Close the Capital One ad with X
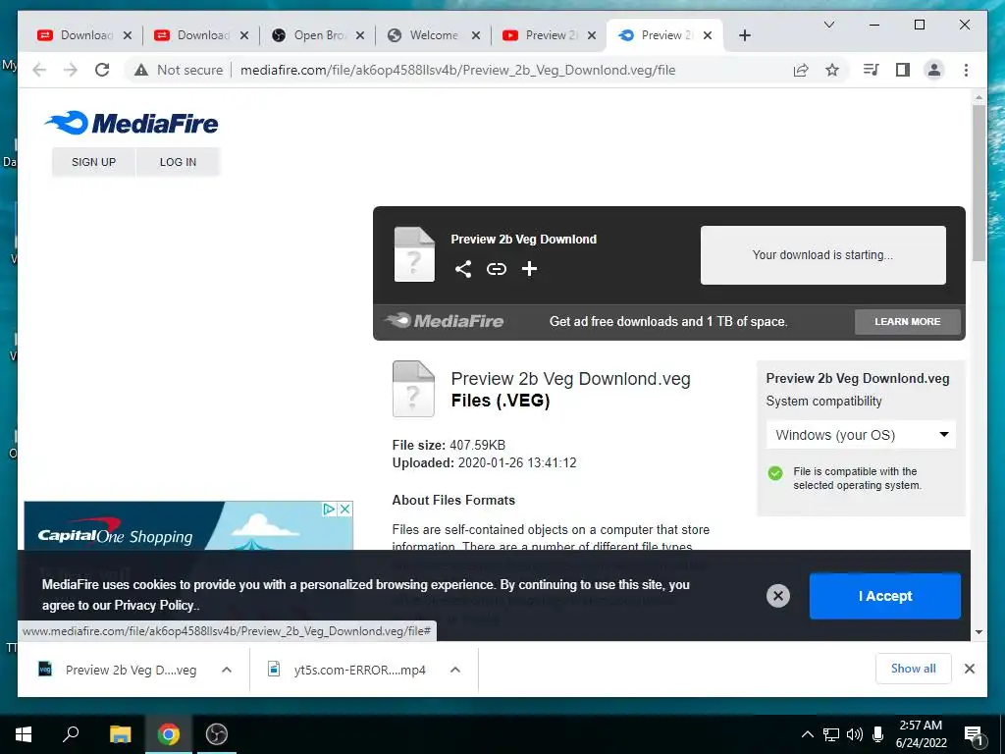 point(344,510)
